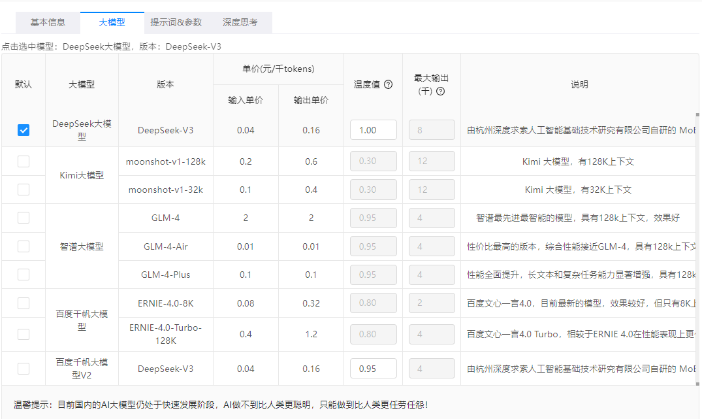702x419 pixels.
Task: Click the 1.2 output price for ERNIE-4.0-Turbo-128K
Action: 311,334
